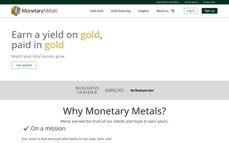The image size is (229, 143).
Task: Click the Why Monetary Metals? heading
Action: 114,111
